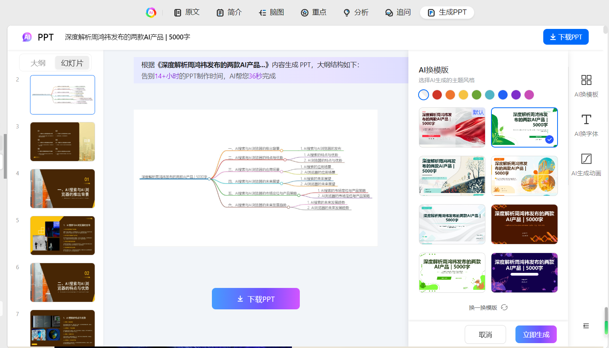Choose the pink theme color swatch
This screenshot has height=348, width=609.
pyautogui.click(x=529, y=95)
